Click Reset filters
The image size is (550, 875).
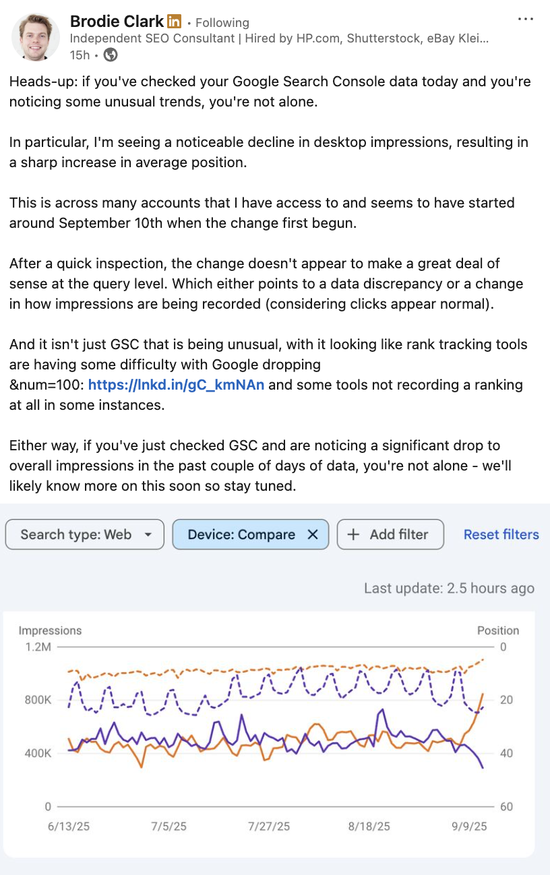pyautogui.click(x=501, y=535)
